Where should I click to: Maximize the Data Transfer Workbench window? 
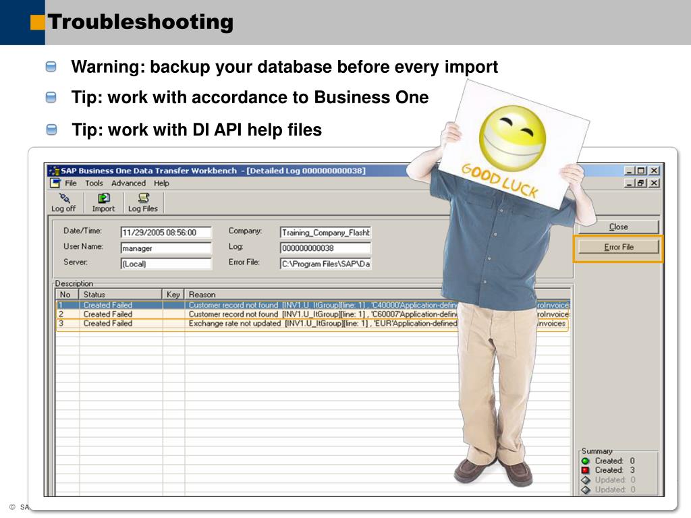click(x=641, y=171)
